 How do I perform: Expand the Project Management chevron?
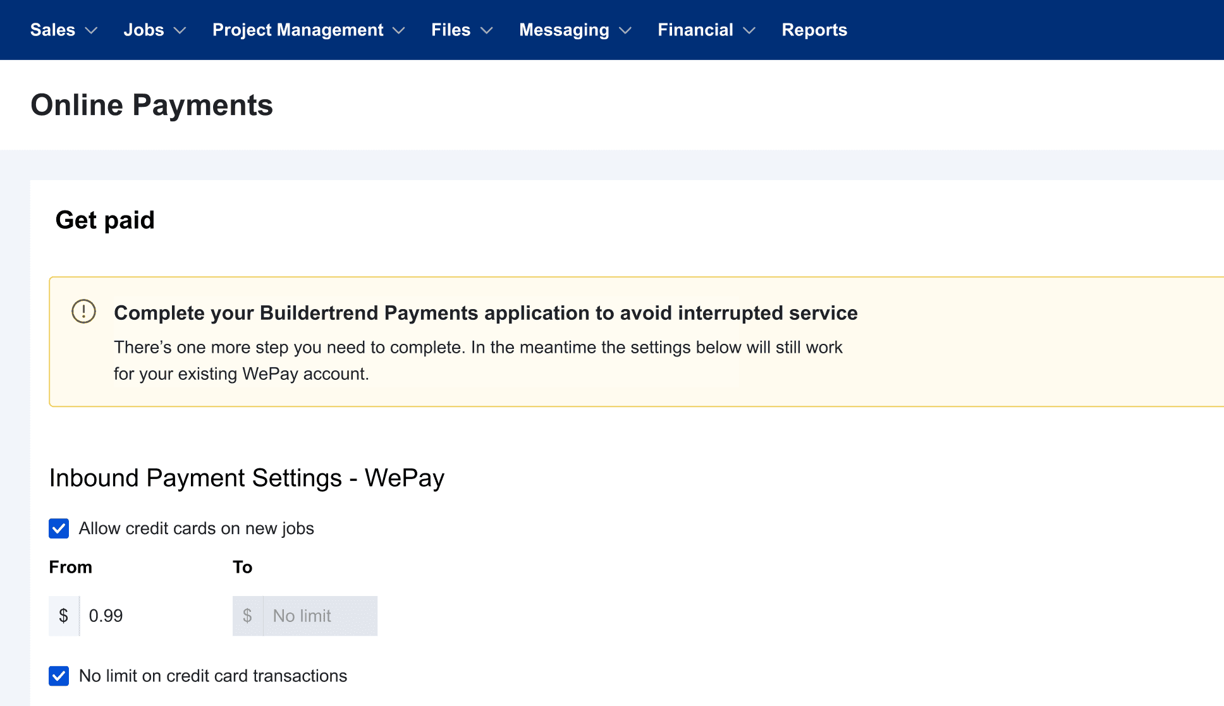tap(398, 30)
